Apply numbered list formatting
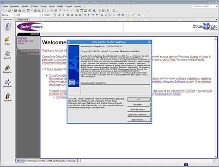This screenshot has width=219, height=167. pyautogui.click(x=110, y=15)
